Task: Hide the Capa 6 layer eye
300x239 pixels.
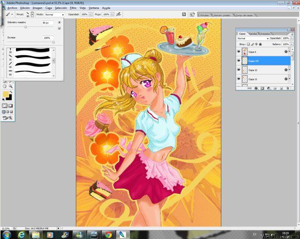Action: (x=238, y=52)
